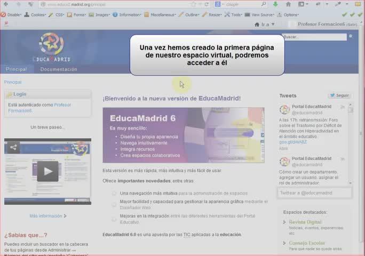
Task: Click the Buscar search input field
Action: pos(314,37)
